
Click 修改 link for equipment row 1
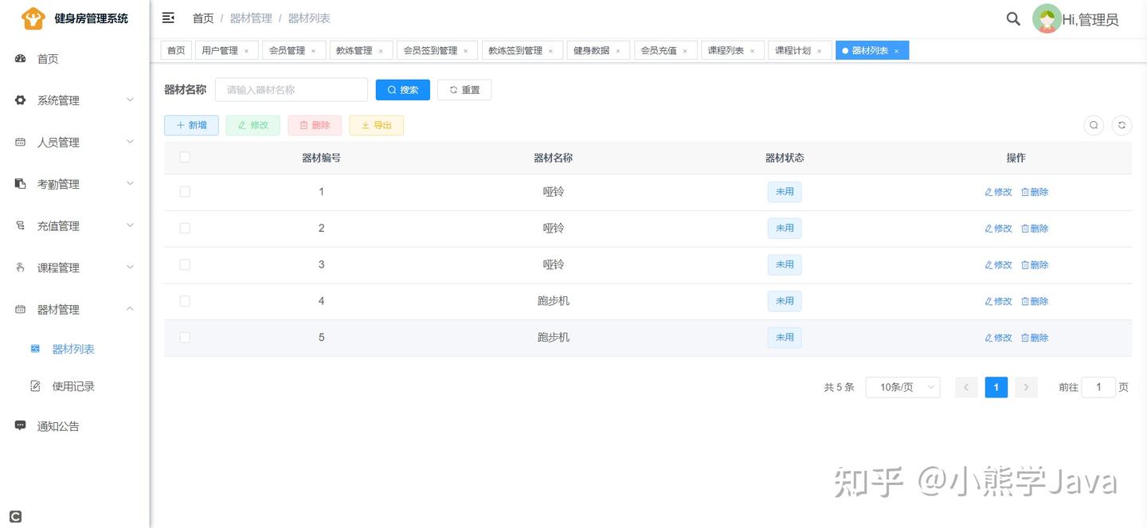998,192
